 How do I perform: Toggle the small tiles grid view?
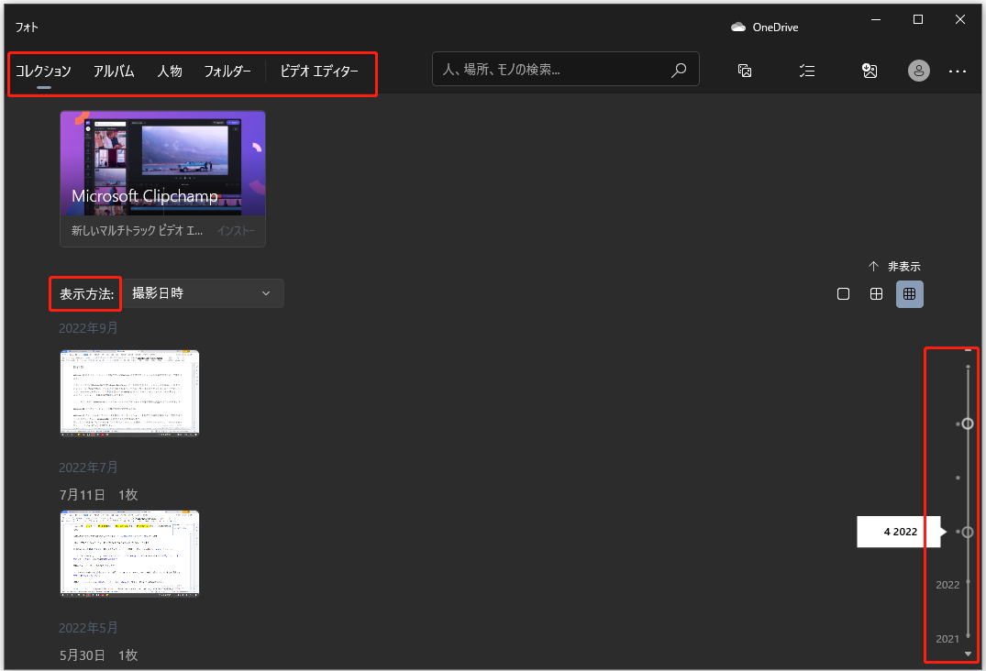pos(909,293)
